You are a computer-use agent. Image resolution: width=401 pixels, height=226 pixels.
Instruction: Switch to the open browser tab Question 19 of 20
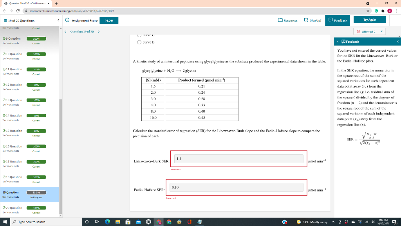tap(23, 3)
